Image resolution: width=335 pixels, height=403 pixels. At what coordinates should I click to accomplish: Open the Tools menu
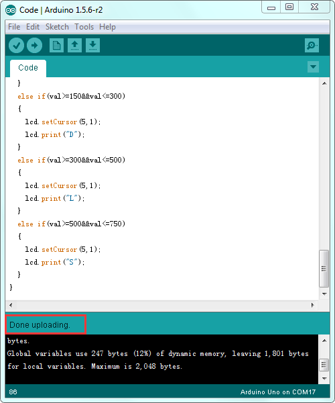pos(84,27)
